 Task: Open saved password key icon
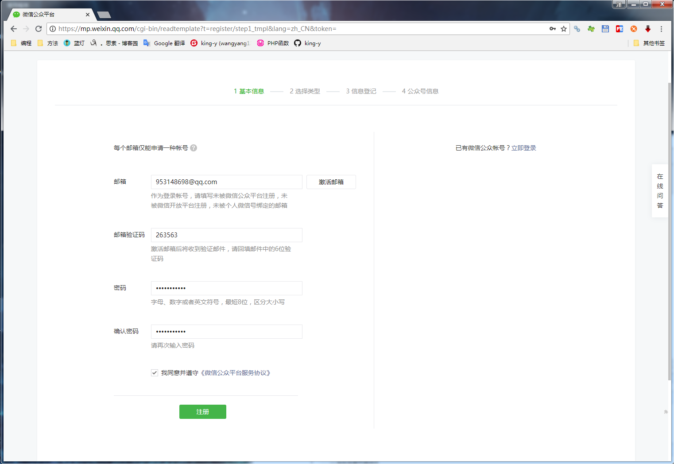click(553, 29)
